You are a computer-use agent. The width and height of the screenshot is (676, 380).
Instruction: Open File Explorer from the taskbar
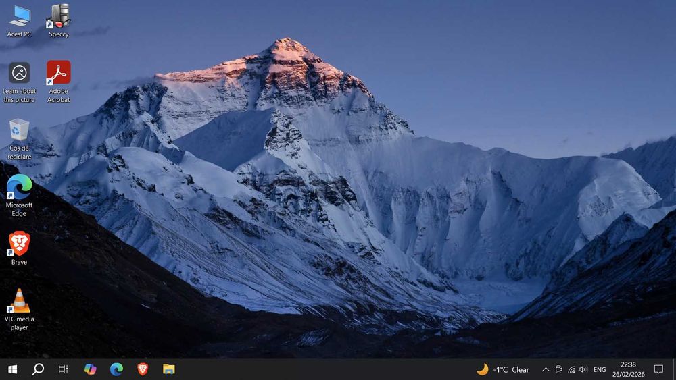tap(168, 369)
